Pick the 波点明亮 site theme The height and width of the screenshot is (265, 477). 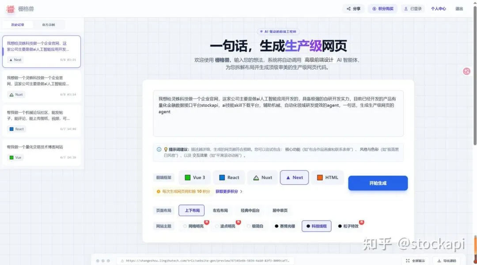tap(225, 226)
